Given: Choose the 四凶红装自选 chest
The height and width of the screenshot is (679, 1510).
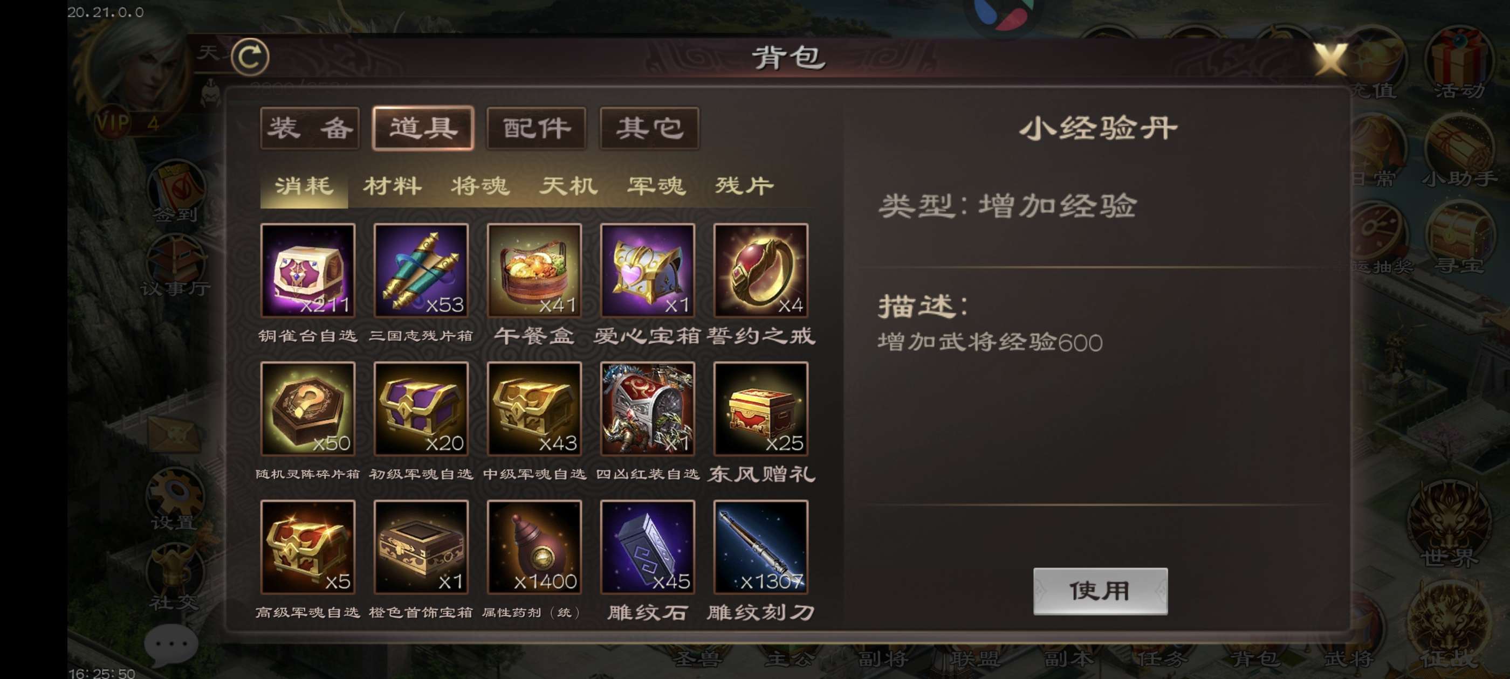Looking at the screenshot, I should pyautogui.click(x=647, y=408).
